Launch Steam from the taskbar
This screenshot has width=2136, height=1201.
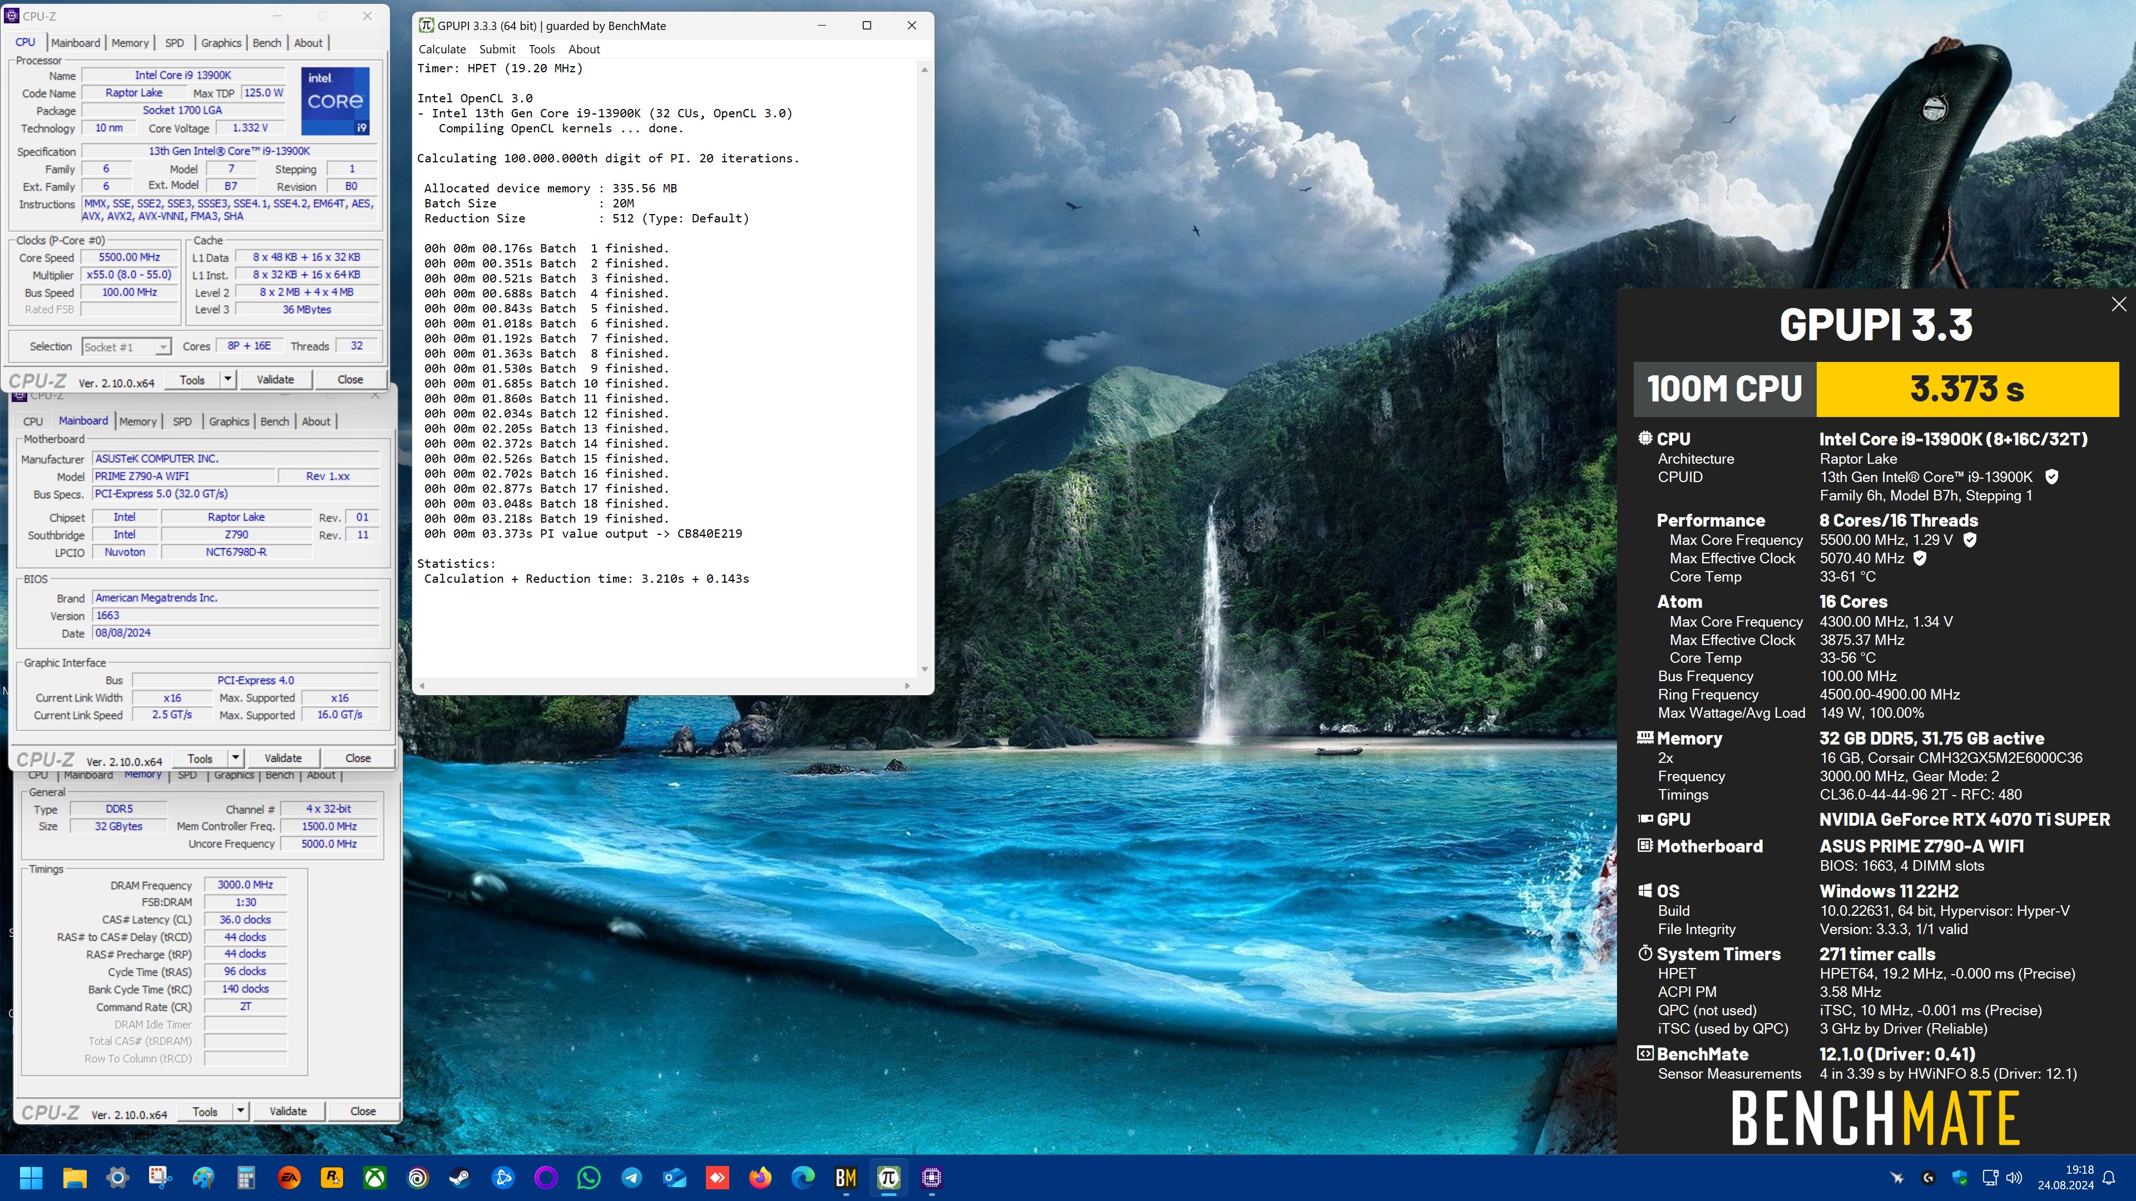[x=460, y=1177]
